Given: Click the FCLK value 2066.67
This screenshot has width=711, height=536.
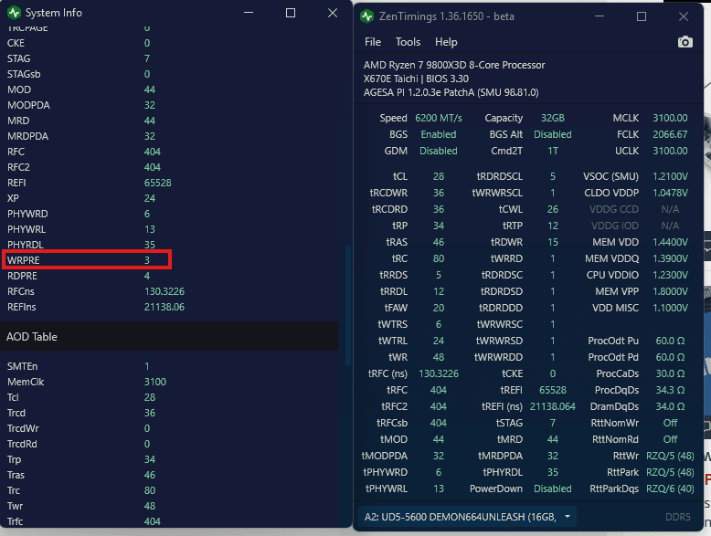Looking at the screenshot, I should (670, 134).
